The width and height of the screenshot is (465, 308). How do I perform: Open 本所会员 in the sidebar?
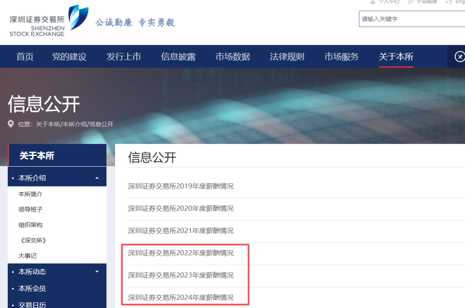click(x=32, y=289)
